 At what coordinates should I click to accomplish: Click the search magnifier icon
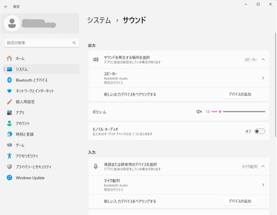74,43
